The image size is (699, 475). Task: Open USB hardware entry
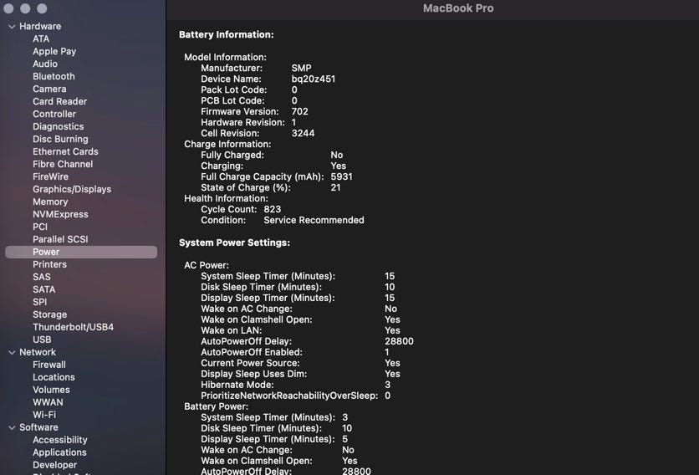42,340
